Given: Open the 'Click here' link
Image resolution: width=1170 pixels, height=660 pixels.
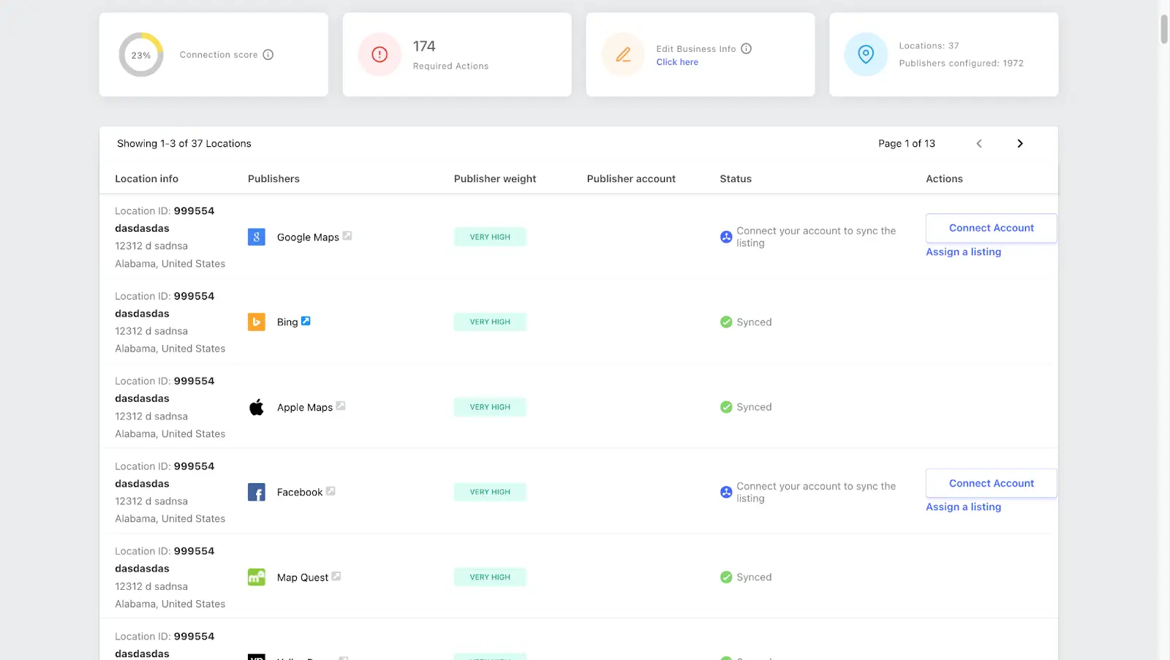Looking at the screenshot, I should pyautogui.click(x=677, y=62).
